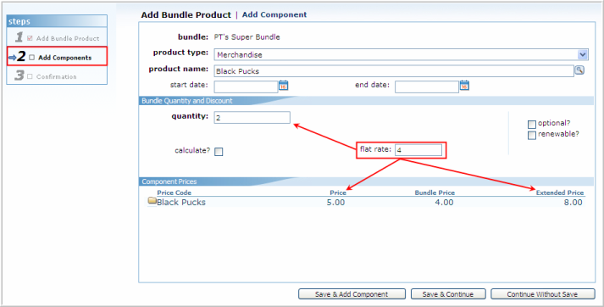604x307 pixels.
Task: Click the 4.00 bundle price value
Action: pyautogui.click(x=444, y=202)
